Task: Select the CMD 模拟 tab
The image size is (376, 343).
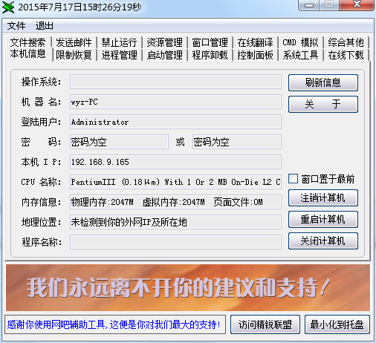Action: (x=300, y=42)
